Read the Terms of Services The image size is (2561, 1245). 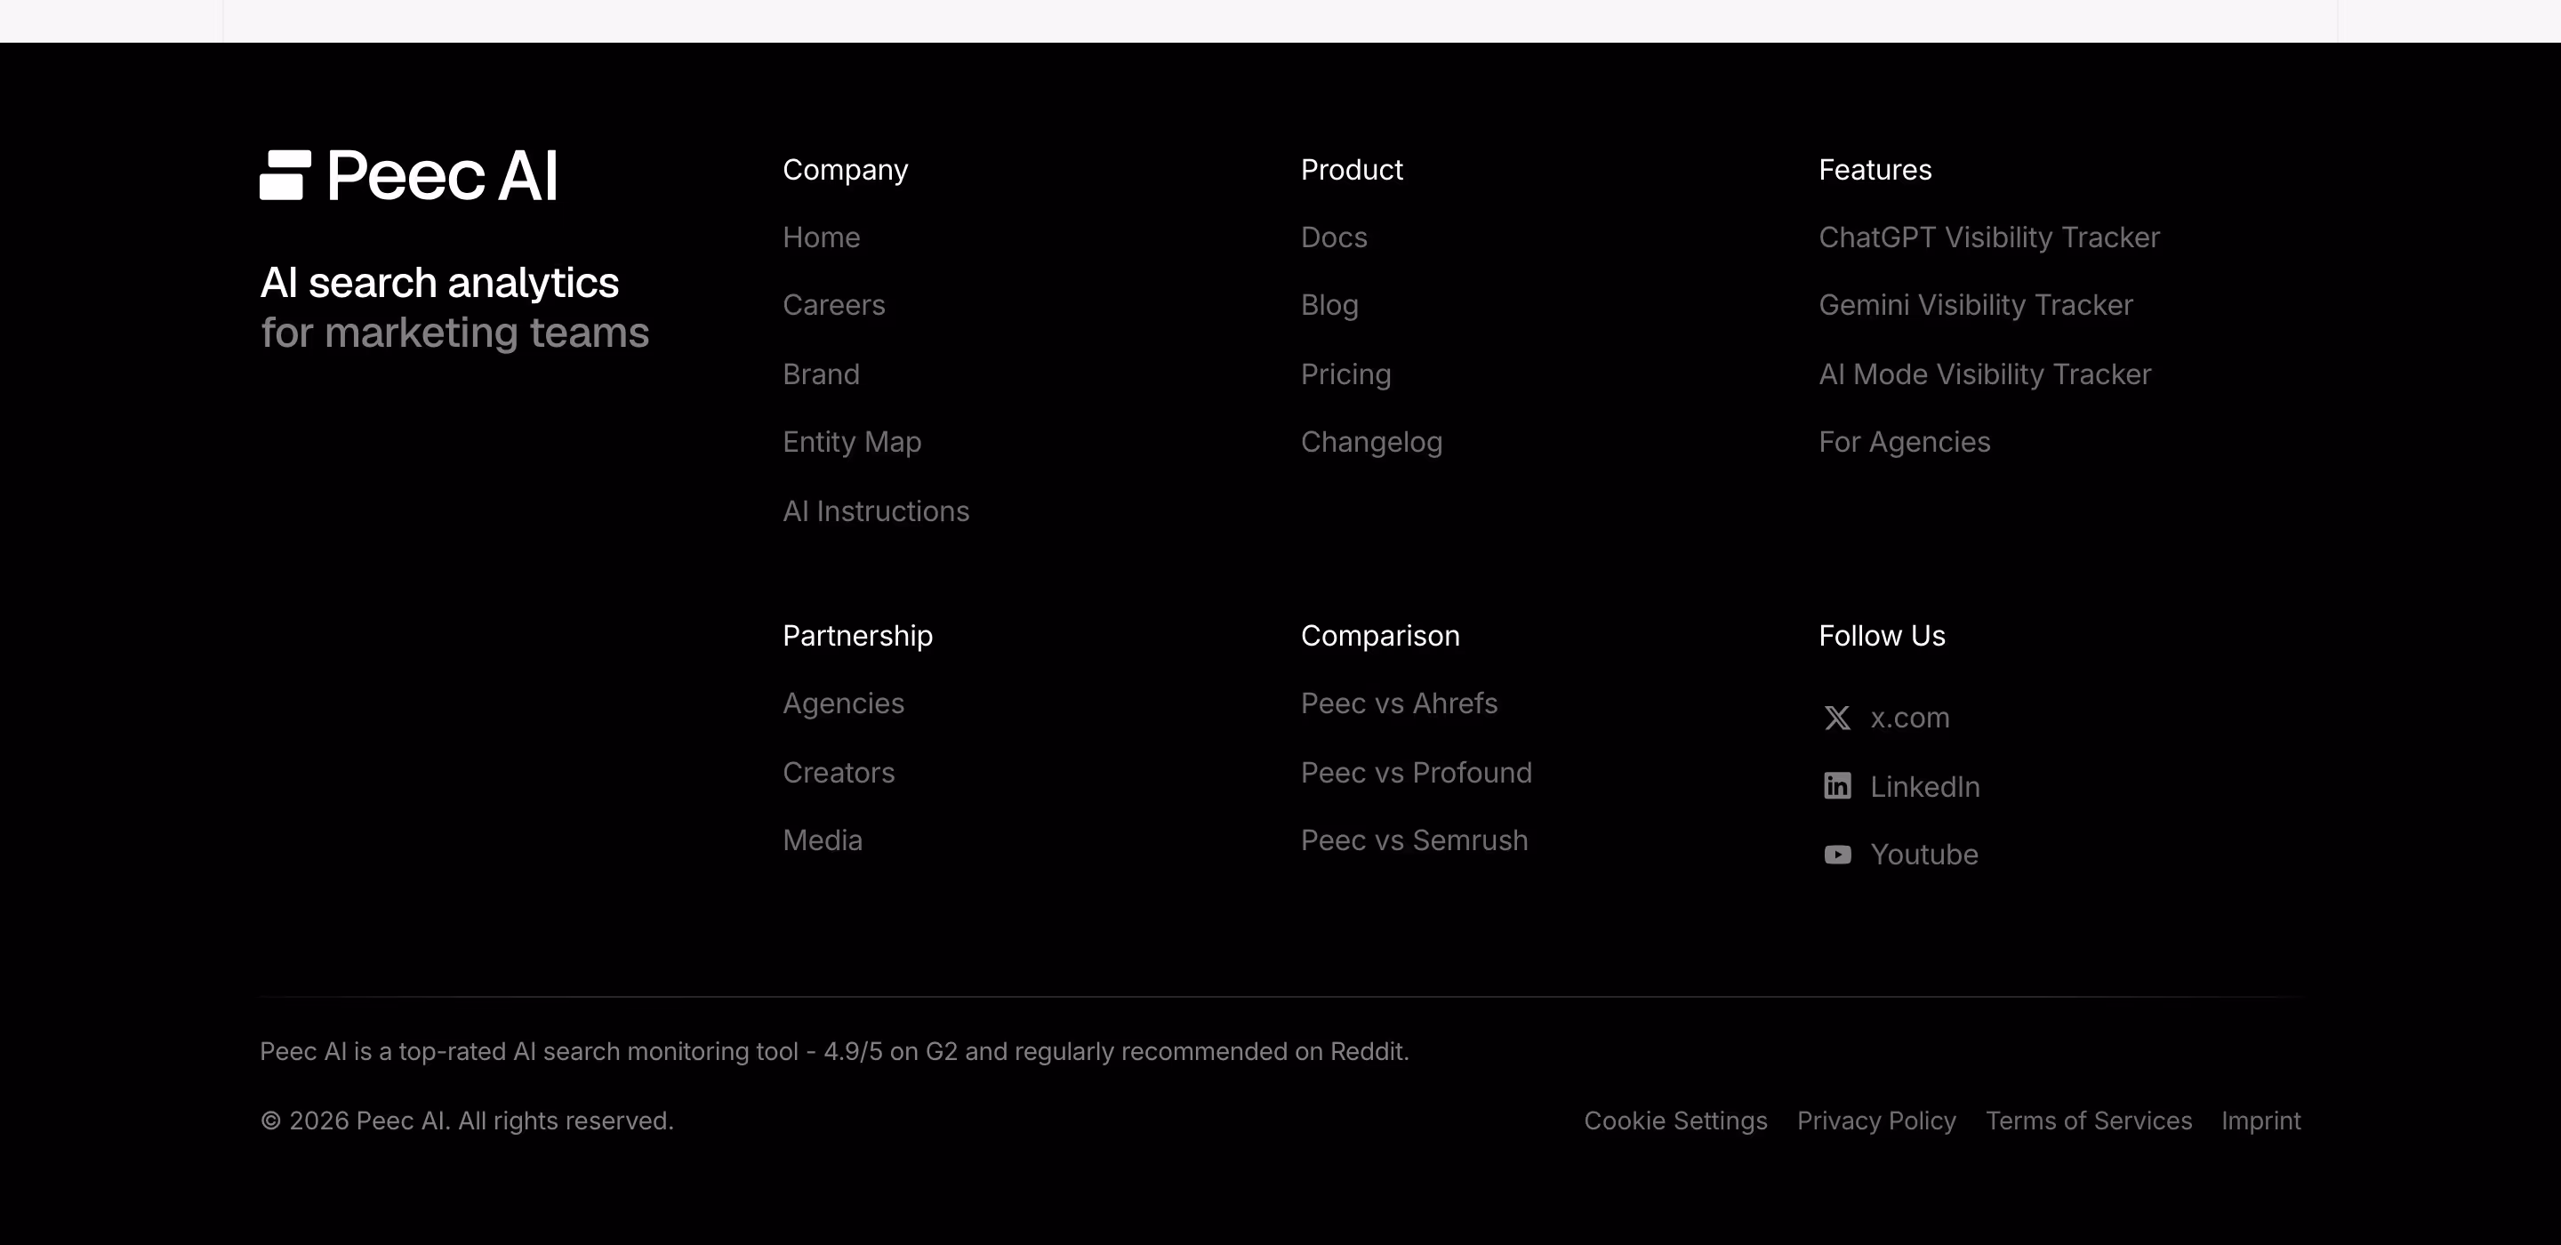coord(2088,1120)
